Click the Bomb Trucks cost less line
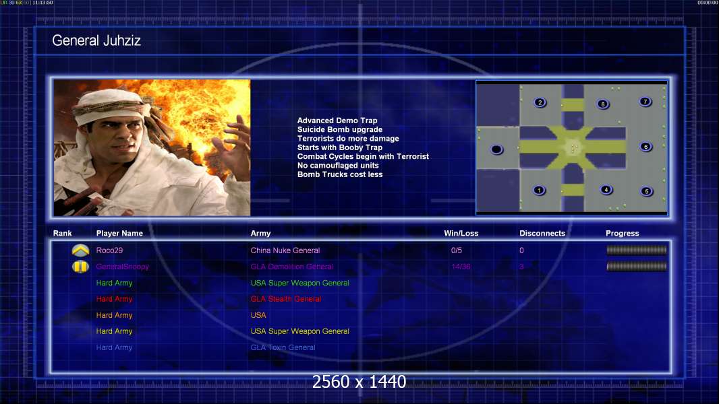Viewport: 719px width, 404px height. 340,174
